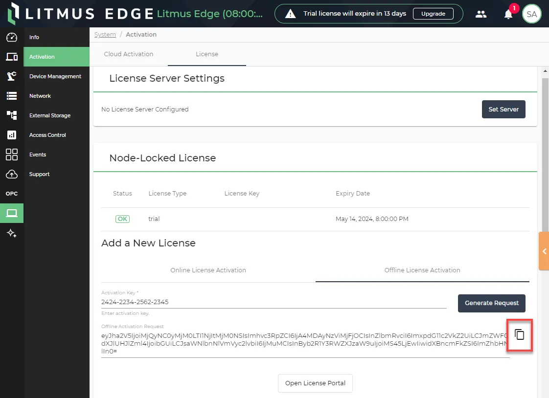Switch to Online License Activation tab
The image size is (549, 398).
point(208,270)
